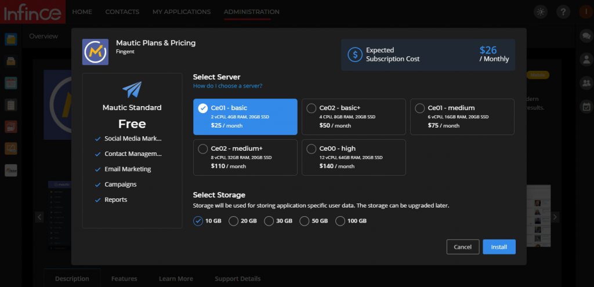Choose 10 GB storage option

[x=198, y=221]
